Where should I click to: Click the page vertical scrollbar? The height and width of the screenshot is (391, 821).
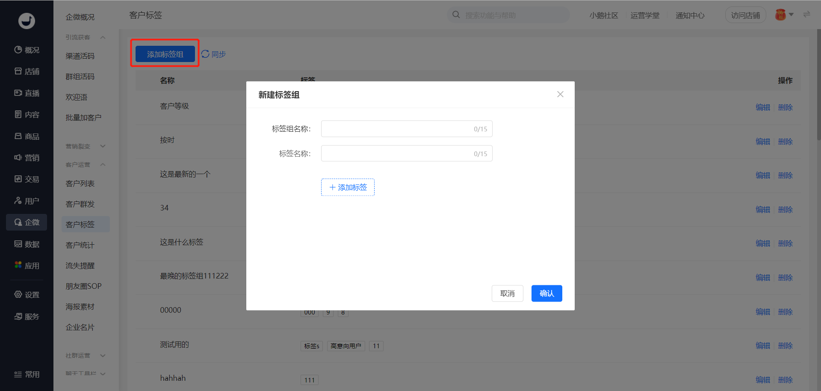(818, 86)
